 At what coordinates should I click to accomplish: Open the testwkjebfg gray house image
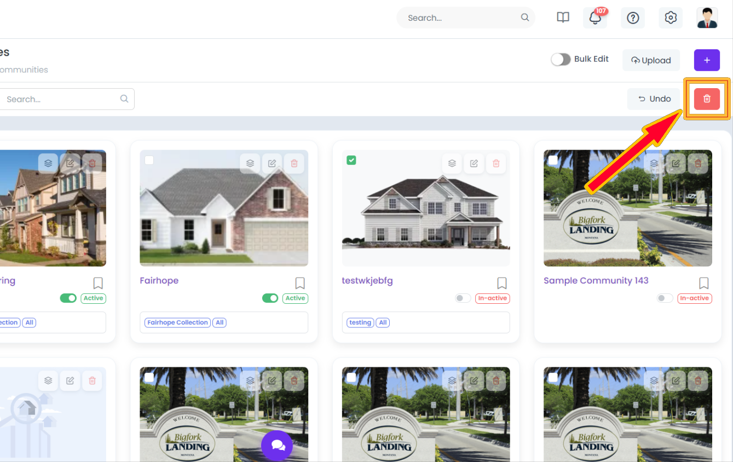426,208
